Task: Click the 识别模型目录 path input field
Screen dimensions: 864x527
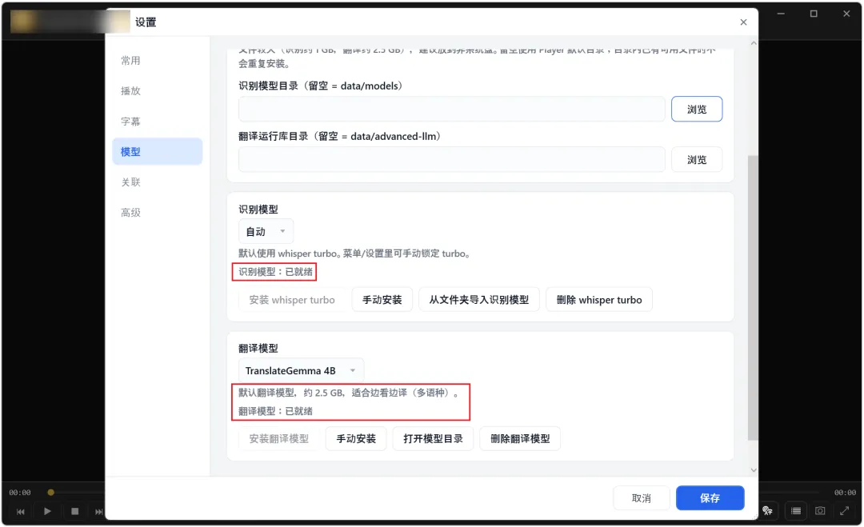Action: click(x=451, y=109)
